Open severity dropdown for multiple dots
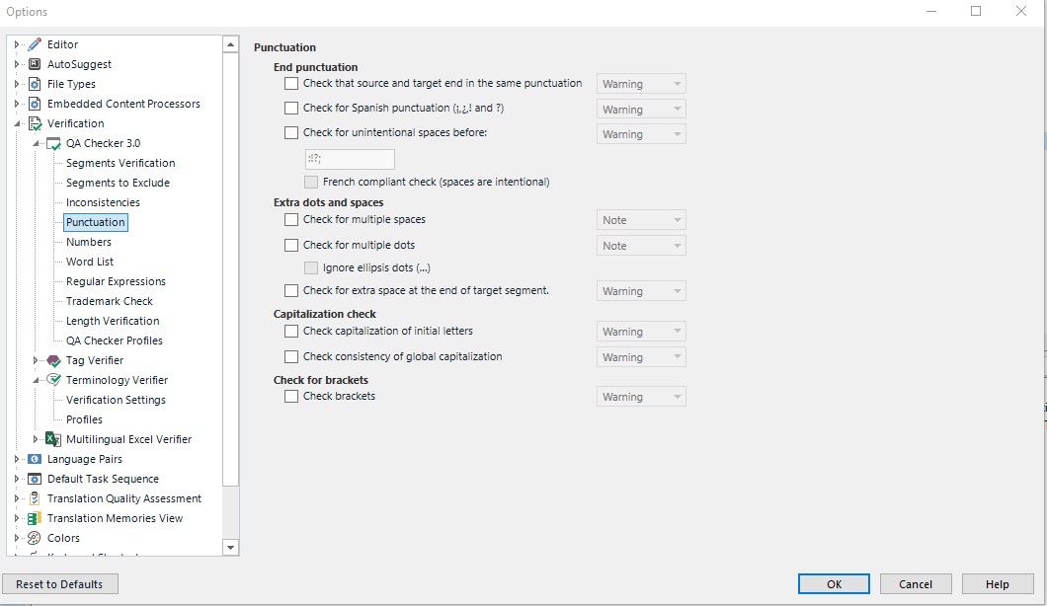The width and height of the screenshot is (1047, 606). pos(641,246)
